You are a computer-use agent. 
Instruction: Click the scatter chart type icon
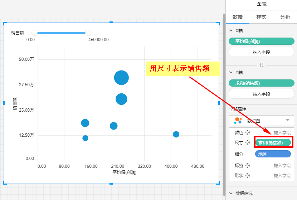pos(238,120)
